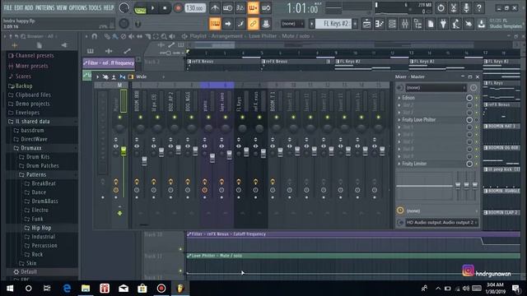This screenshot has width=527, height=296.
Task: Open the Piano roll view icon
Action: click(380, 24)
